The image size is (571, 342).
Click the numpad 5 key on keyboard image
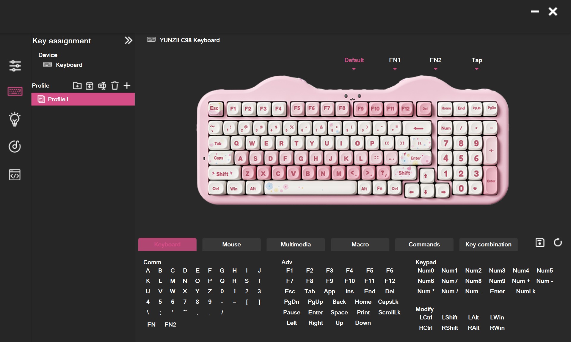[461, 158]
